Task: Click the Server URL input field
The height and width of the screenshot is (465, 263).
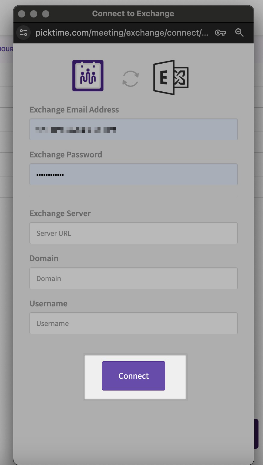Action: (x=133, y=233)
